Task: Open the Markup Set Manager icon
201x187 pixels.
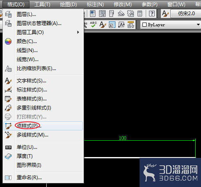Action: tap(131, 14)
